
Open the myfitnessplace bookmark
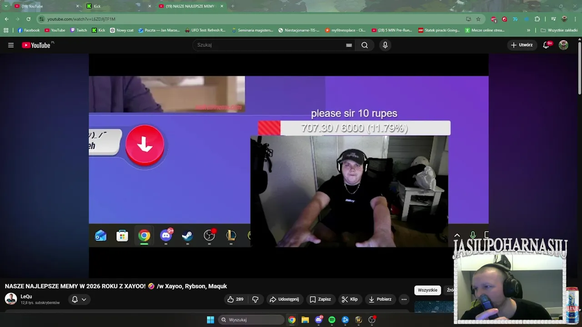[x=346, y=30]
